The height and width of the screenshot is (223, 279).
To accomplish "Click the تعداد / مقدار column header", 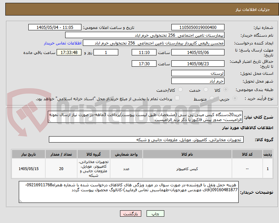I will [x=61, y=154].
